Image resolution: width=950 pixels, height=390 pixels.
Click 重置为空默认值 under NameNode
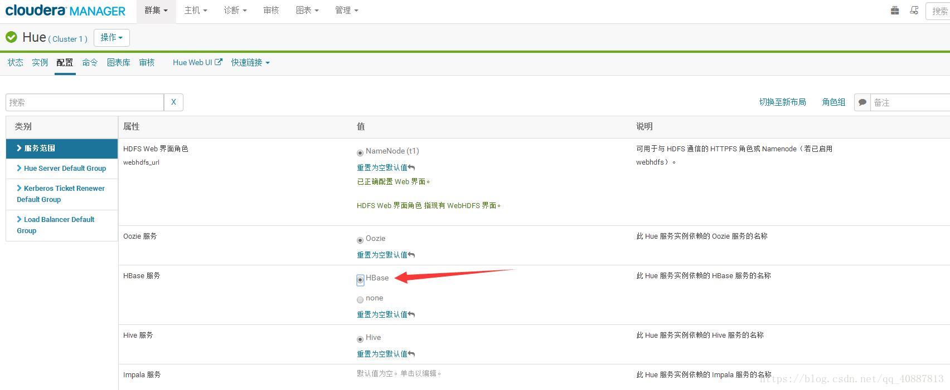(x=382, y=167)
